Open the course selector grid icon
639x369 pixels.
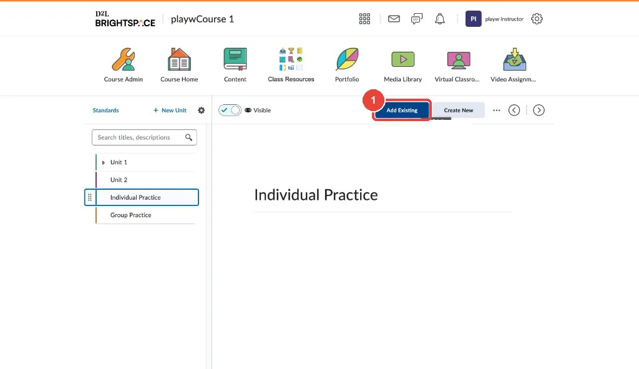[x=364, y=19]
